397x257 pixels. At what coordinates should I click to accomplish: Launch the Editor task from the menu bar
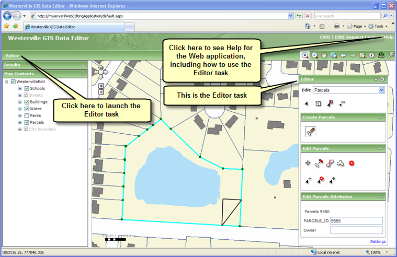coord(12,55)
